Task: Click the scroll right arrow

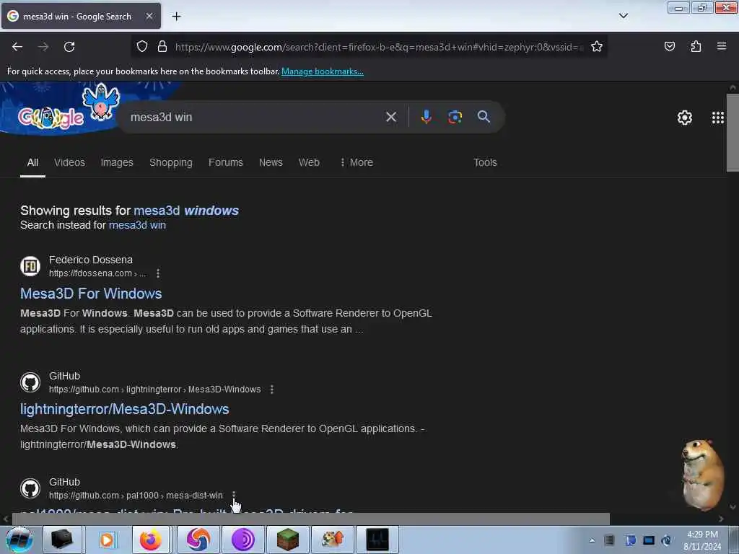Action: pyautogui.click(x=721, y=519)
